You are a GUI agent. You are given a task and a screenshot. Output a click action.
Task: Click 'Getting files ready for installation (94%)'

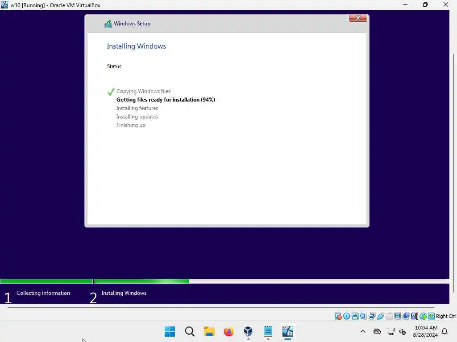coord(166,100)
